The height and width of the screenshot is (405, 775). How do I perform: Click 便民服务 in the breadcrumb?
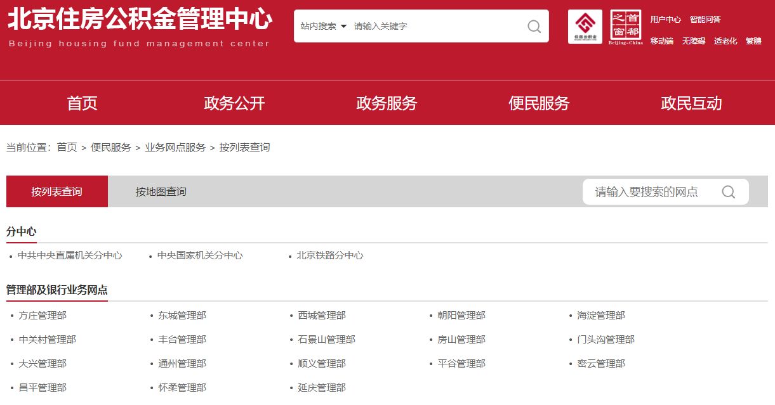[x=110, y=147]
